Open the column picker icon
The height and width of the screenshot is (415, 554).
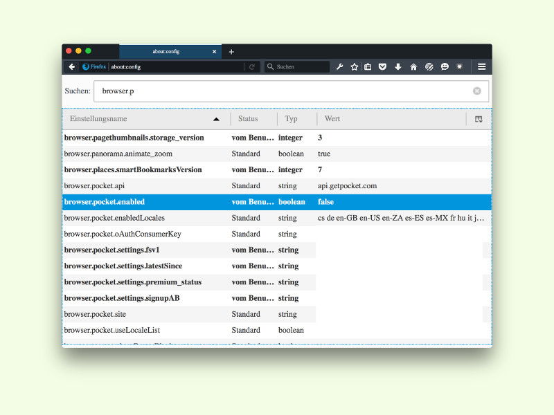click(x=479, y=119)
